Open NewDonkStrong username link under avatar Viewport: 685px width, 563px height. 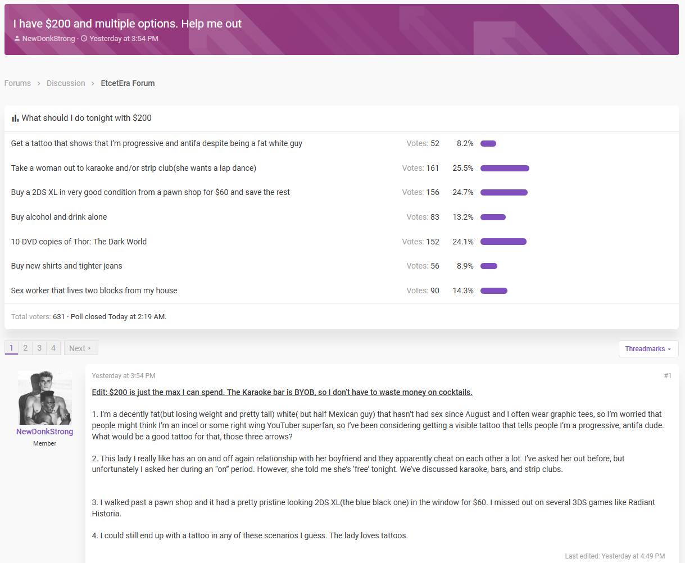[45, 432]
